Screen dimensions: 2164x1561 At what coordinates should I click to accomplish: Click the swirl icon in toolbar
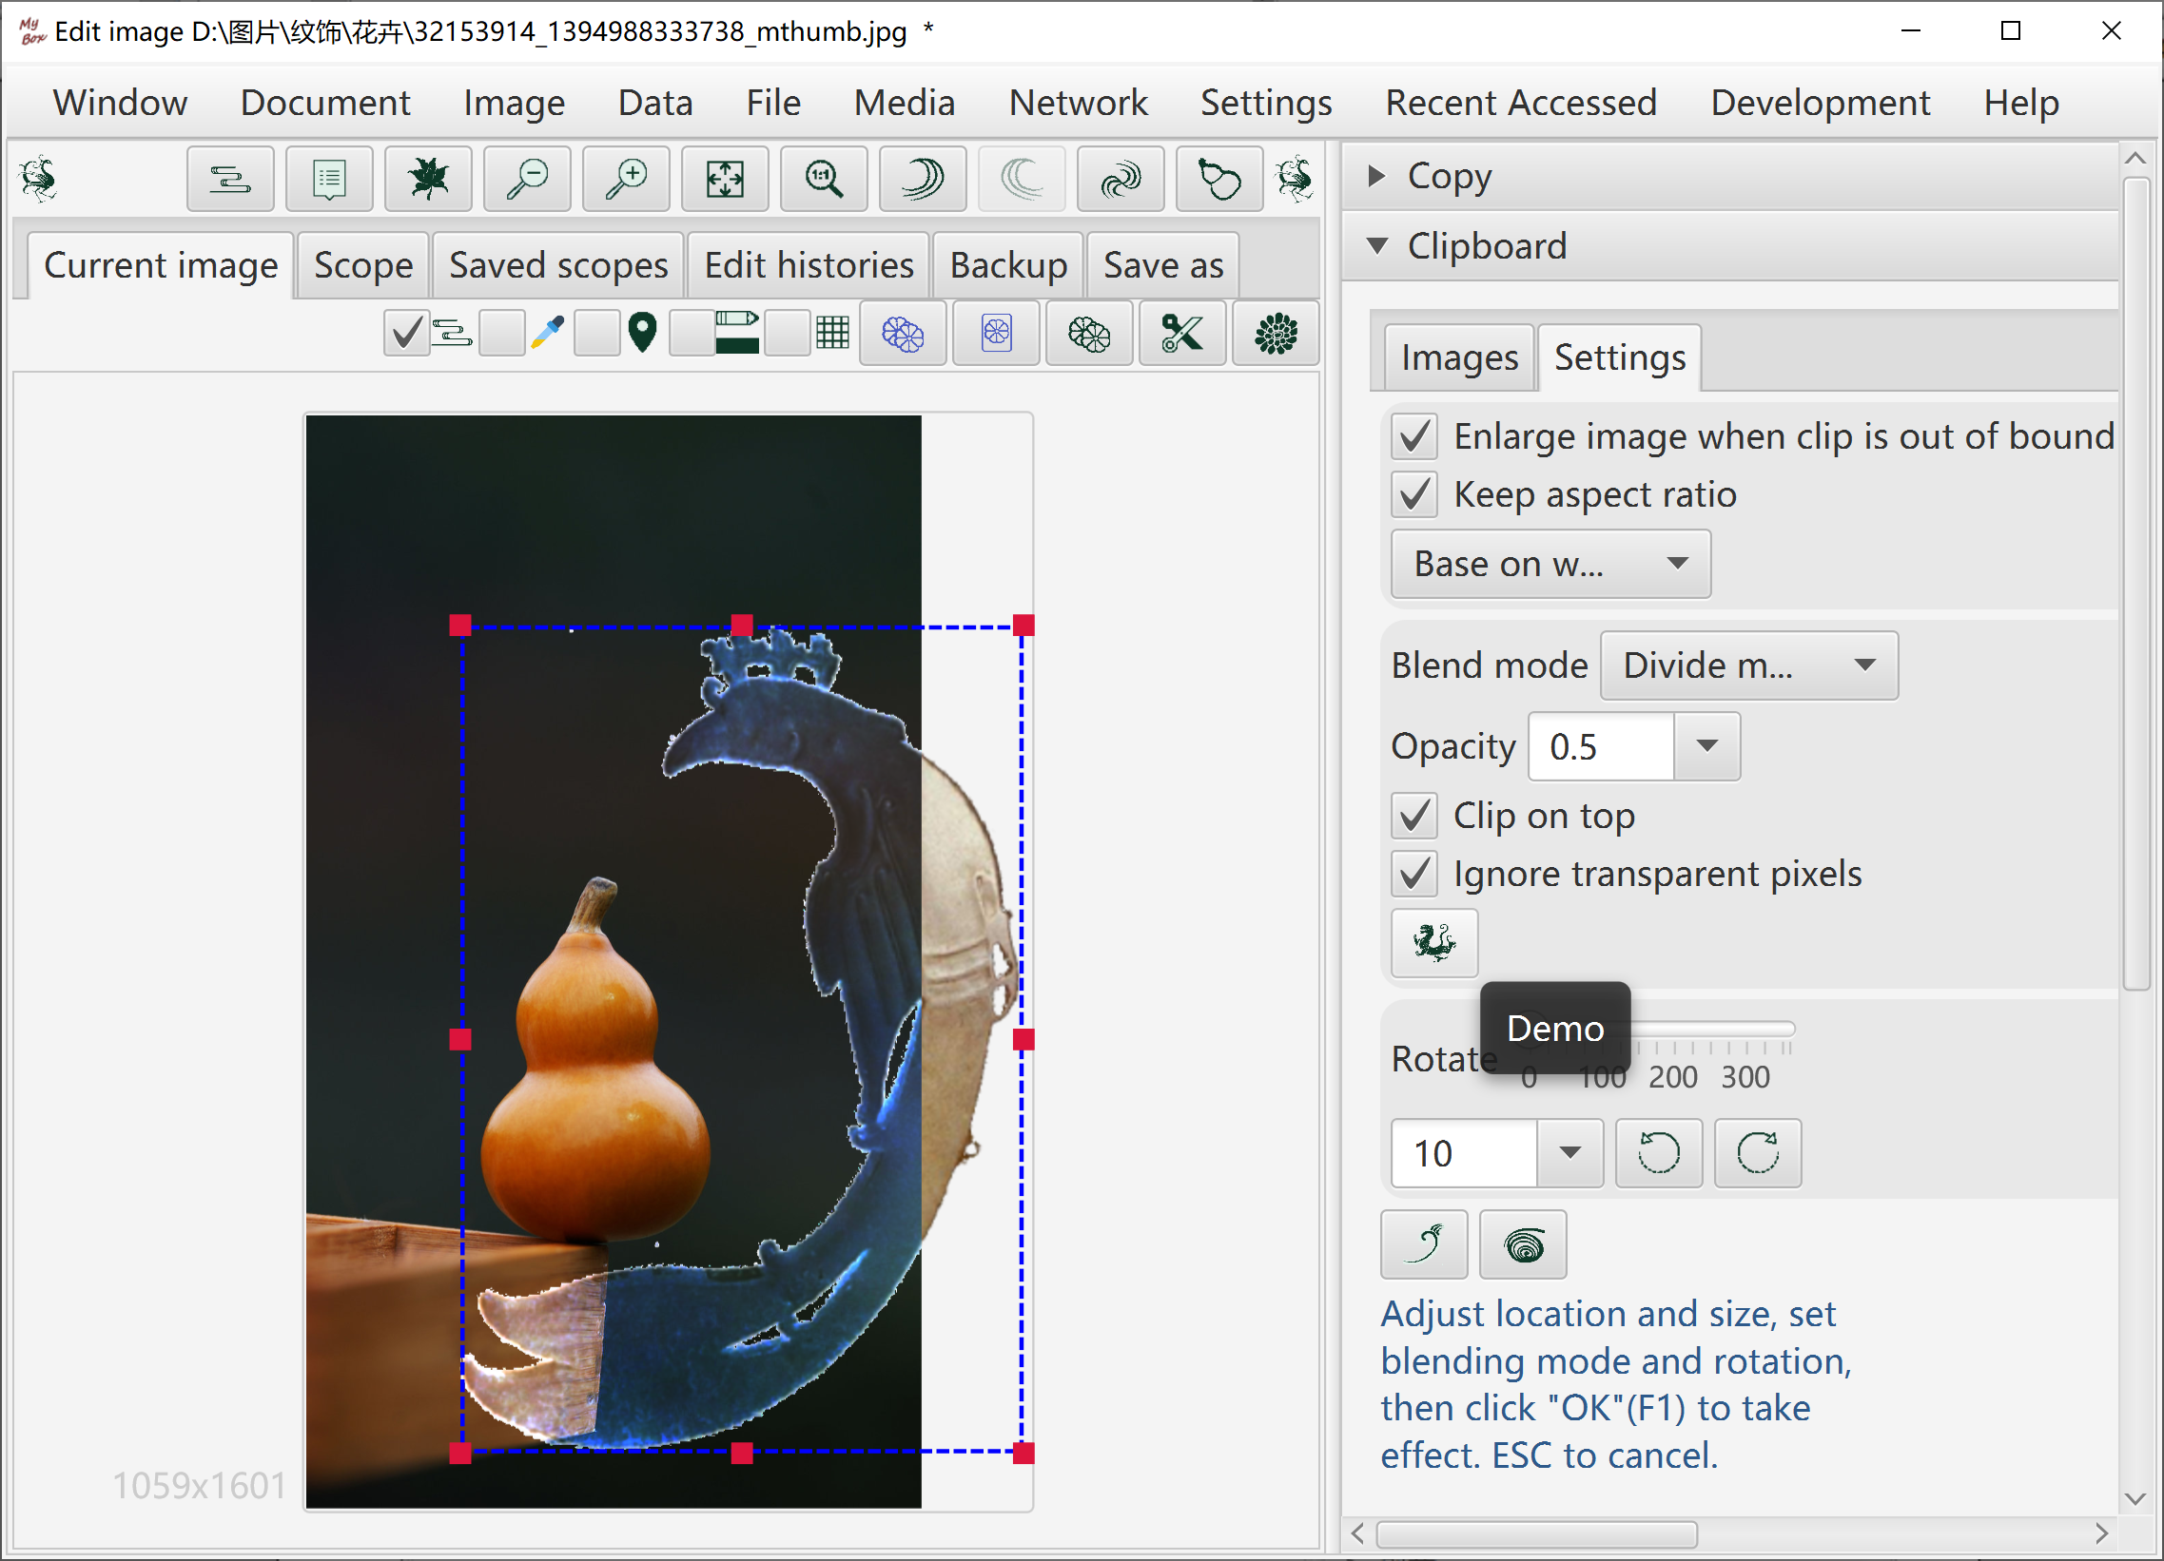[1121, 179]
